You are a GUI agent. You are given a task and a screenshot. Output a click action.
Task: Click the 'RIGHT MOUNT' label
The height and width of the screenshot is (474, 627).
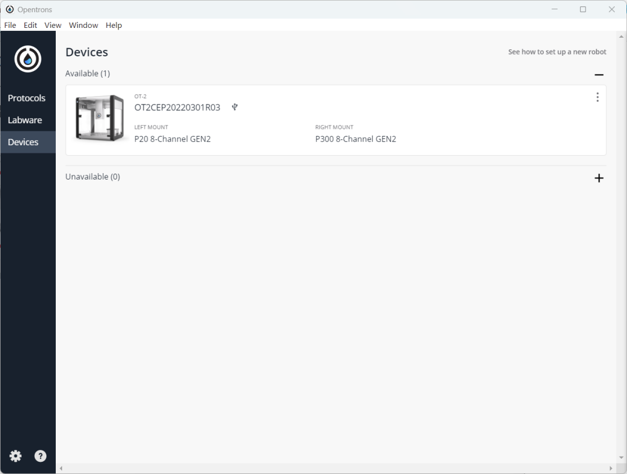[x=334, y=127]
